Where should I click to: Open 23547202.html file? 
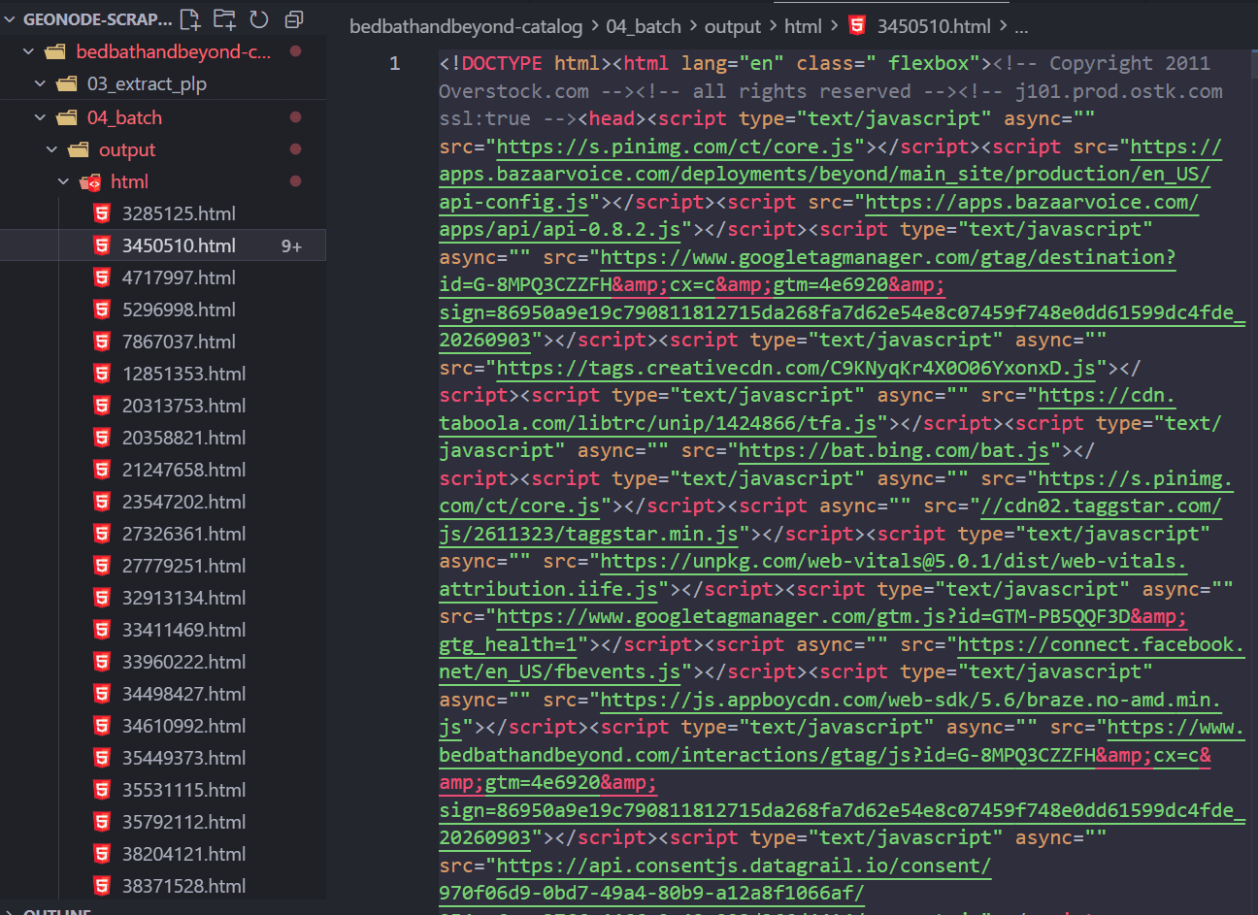[x=183, y=502]
